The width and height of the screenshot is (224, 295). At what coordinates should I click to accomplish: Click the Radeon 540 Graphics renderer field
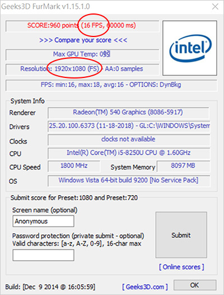click(128, 113)
